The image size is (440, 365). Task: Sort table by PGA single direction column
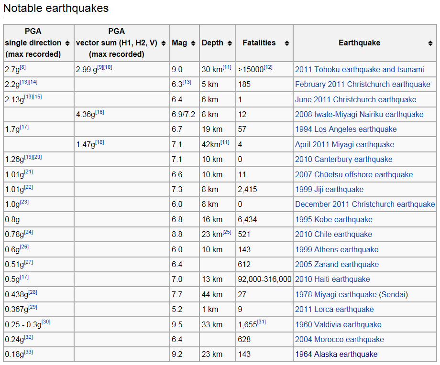[x=67, y=43]
